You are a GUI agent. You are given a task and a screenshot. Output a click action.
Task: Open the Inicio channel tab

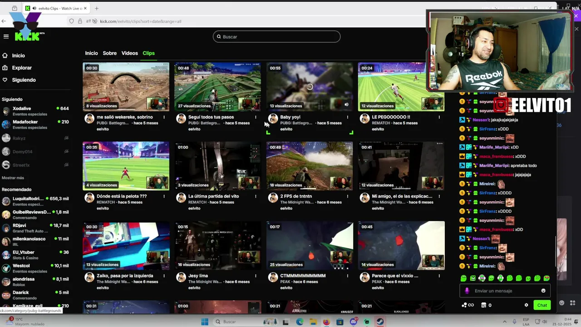click(x=91, y=53)
